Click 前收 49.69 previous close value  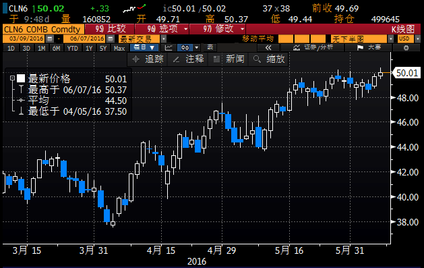pyautogui.click(x=335, y=8)
